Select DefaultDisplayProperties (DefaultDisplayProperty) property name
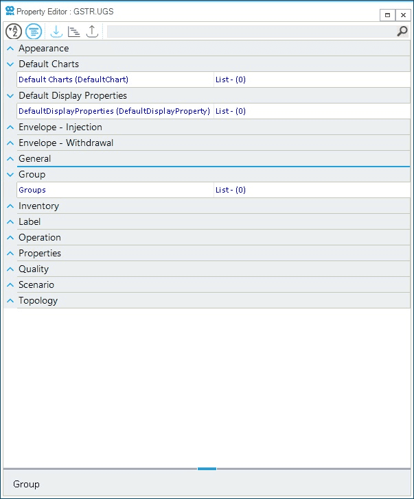This screenshot has height=499, width=414. (114, 111)
